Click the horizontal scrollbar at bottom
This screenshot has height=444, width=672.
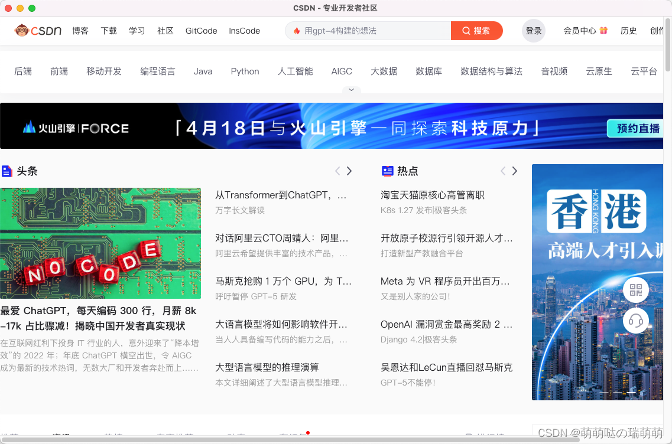click(x=290, y=440)
